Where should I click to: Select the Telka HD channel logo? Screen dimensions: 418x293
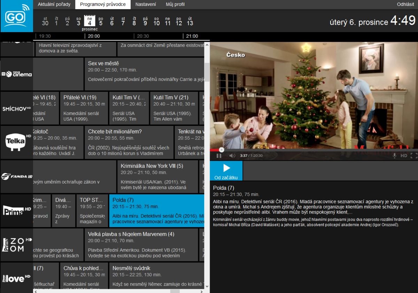(x=17, y=142)
